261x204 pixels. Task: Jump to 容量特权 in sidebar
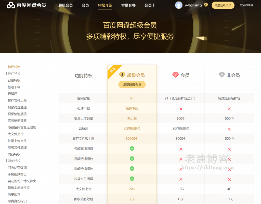(14, 80)
